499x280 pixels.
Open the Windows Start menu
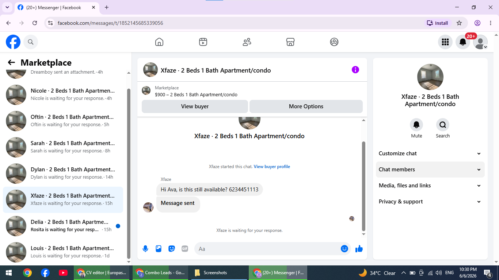pyautogui.click(x=9, y=273)
